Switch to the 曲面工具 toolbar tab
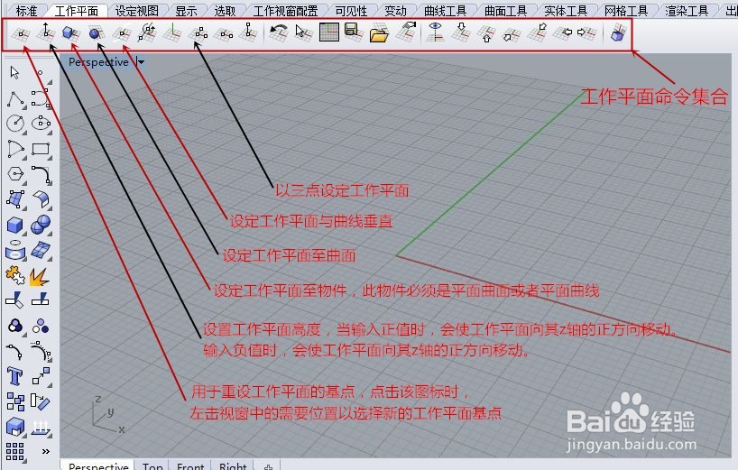 pyautogui.click(x=505, y=10)
